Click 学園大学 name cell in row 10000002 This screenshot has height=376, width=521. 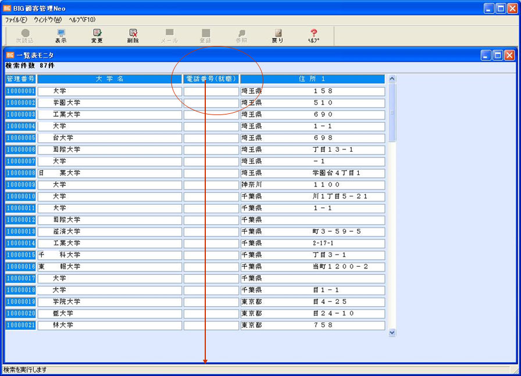pyautogui.click(x=110, y=103)
